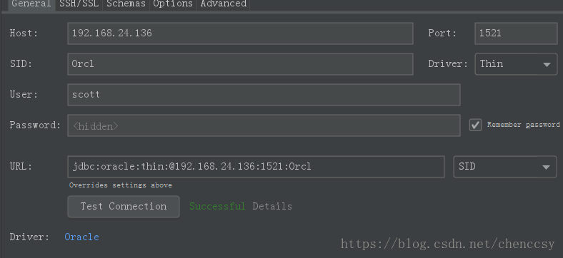
Task: Focus the SID field containing Orcl
Action: tap(240, 64)
